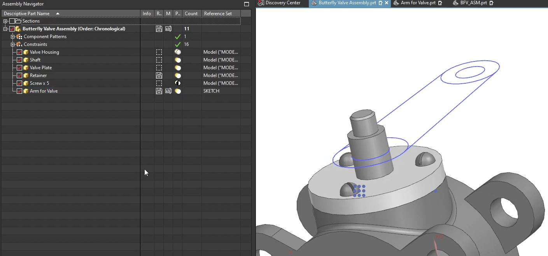Click the Count column header
Screen dimensions: 548x256
click(191, 14)
